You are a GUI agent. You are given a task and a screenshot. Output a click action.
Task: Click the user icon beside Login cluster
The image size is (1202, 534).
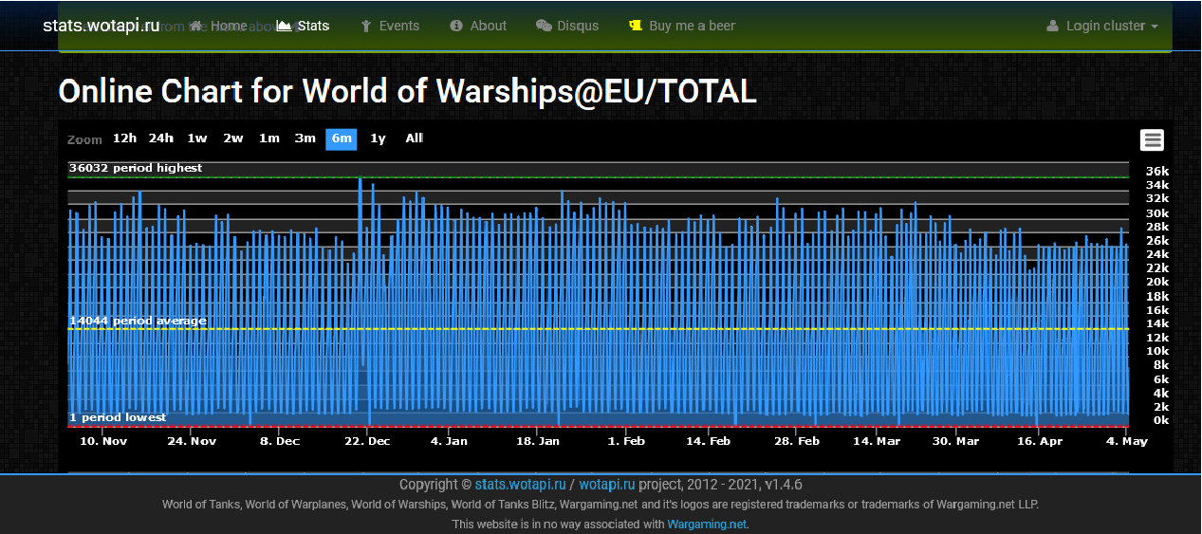point(1052,26)
